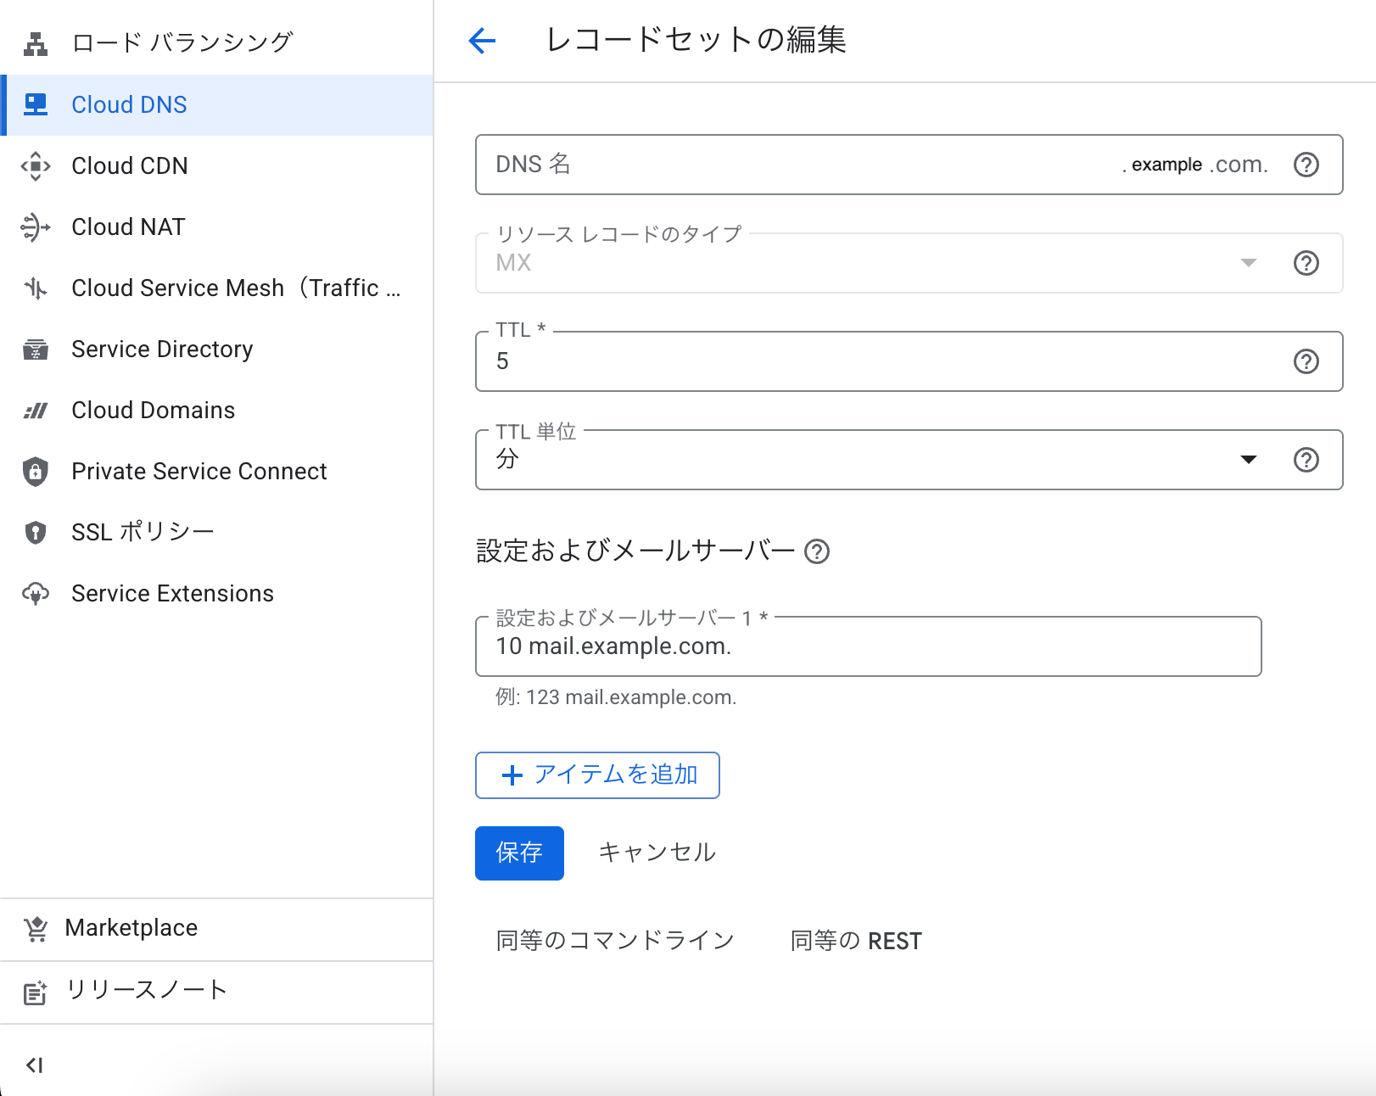Open Private Service Connect in sidebar
The width and height of the screenshot is (1376, 1096).
[x=199, y=472]
